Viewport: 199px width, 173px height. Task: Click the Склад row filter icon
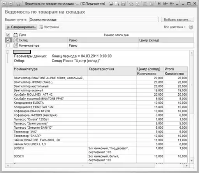click(x=16, y=40)
